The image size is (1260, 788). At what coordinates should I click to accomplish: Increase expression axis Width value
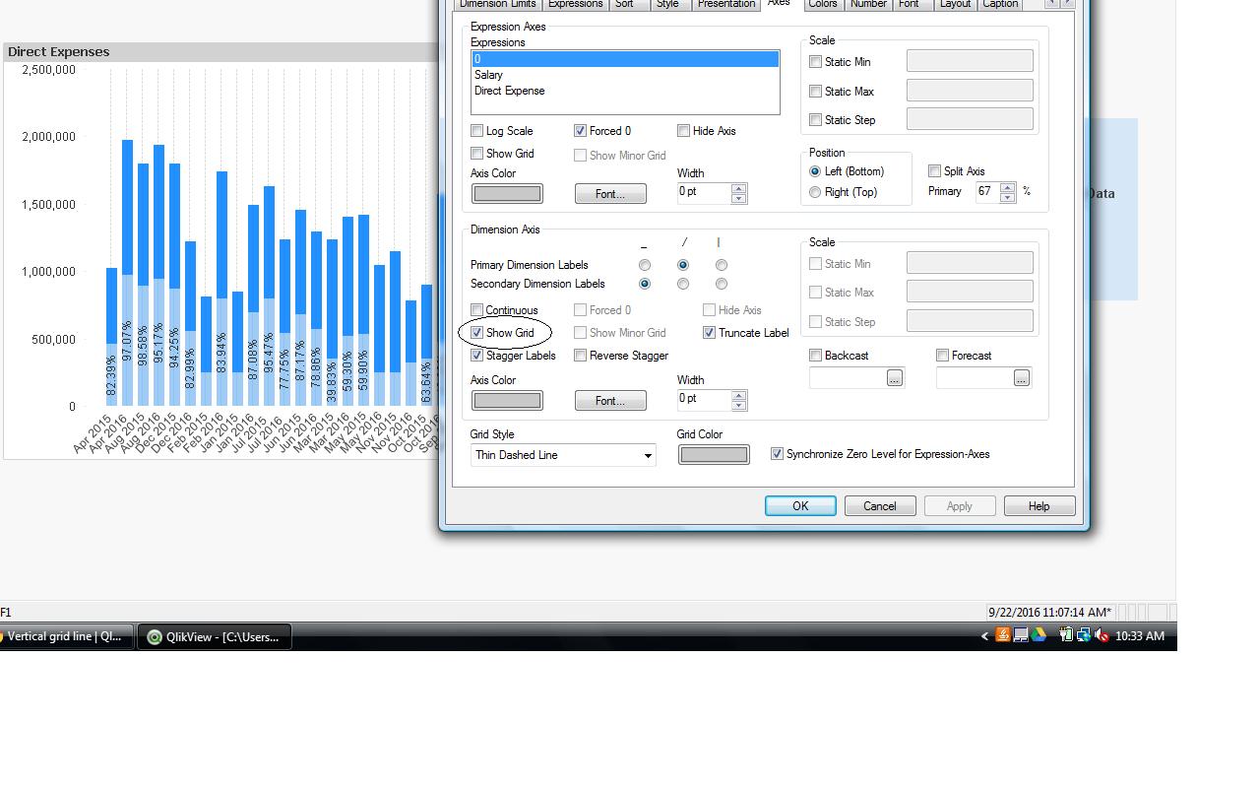click(739, 188)
